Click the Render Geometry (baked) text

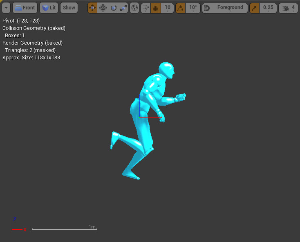pos(32,43)
